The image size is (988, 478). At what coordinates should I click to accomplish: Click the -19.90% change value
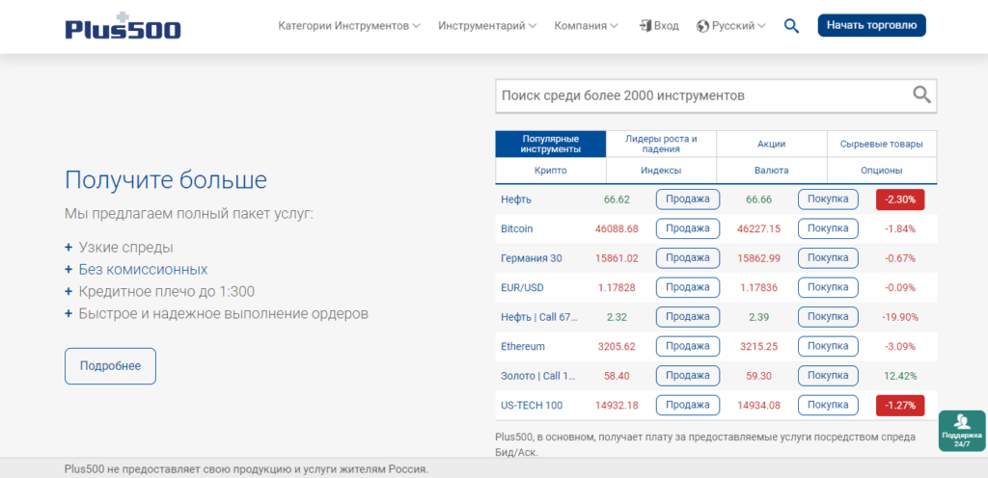[x=900, y=317]
